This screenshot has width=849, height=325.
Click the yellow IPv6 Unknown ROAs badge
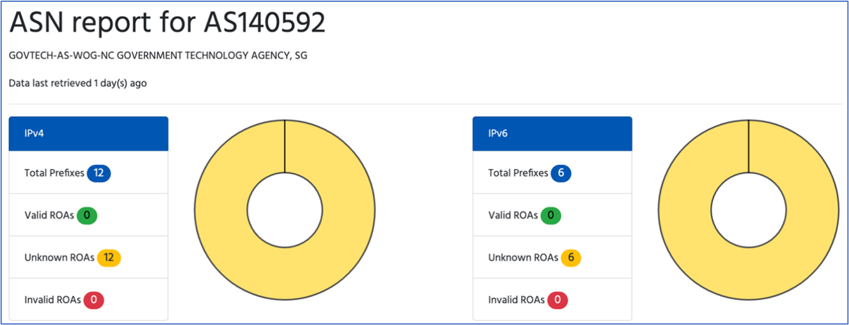tap(570, 258)
